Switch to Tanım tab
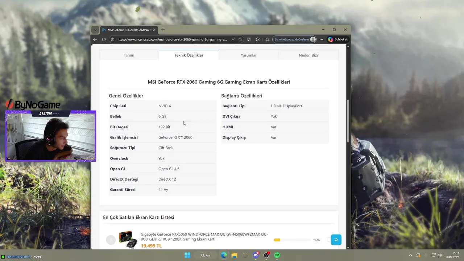This screenshot has height=261, width=464. pyautogui.click(x=129, y=55)
